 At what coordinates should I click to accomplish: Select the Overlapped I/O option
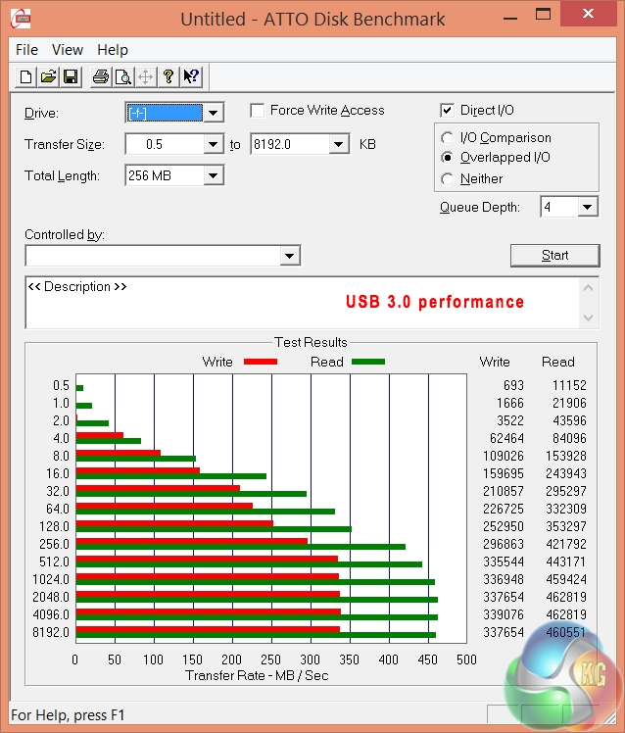(447, 158)
